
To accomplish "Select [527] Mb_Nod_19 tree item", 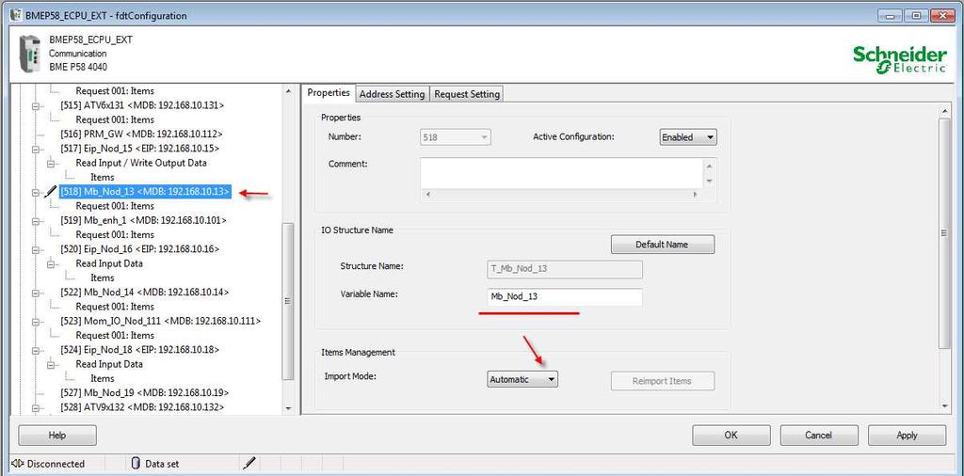I will pyautogui.click(x=145, y=392).
